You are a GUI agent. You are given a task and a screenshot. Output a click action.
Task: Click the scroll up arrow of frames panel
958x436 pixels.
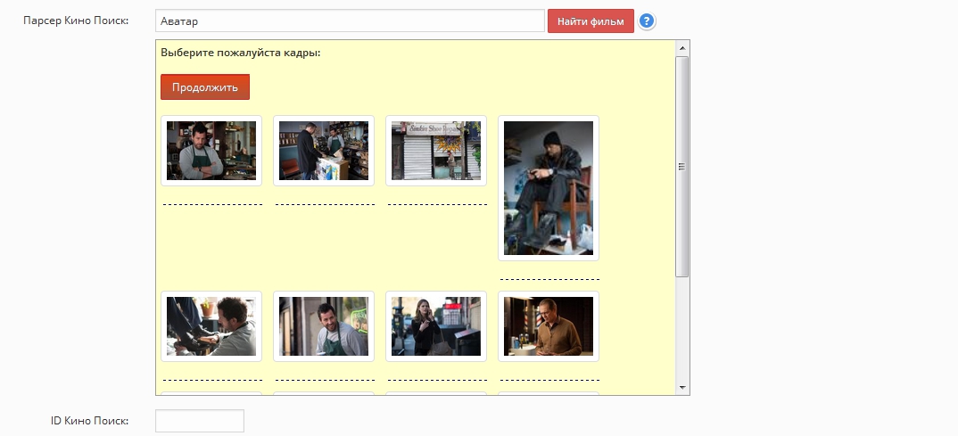(x=682, y=48)
